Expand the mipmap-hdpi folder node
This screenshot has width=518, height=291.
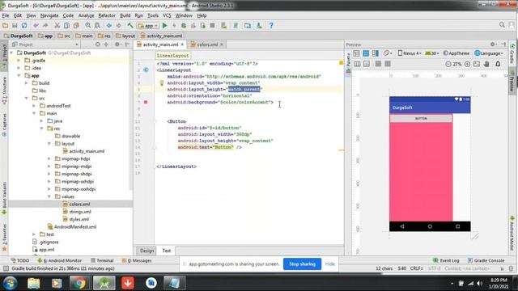point(49,158)
